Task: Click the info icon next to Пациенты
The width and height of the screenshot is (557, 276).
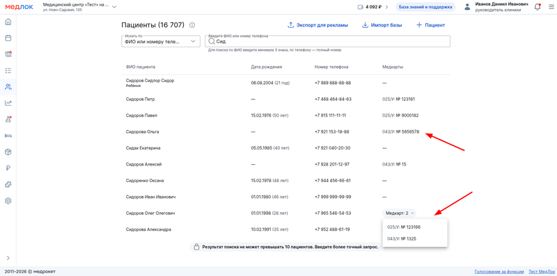Action: coord(192,25)
